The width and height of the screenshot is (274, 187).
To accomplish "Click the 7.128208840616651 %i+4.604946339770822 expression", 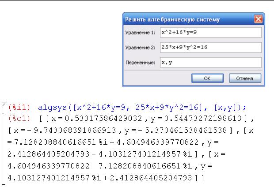I will point(107,142).
